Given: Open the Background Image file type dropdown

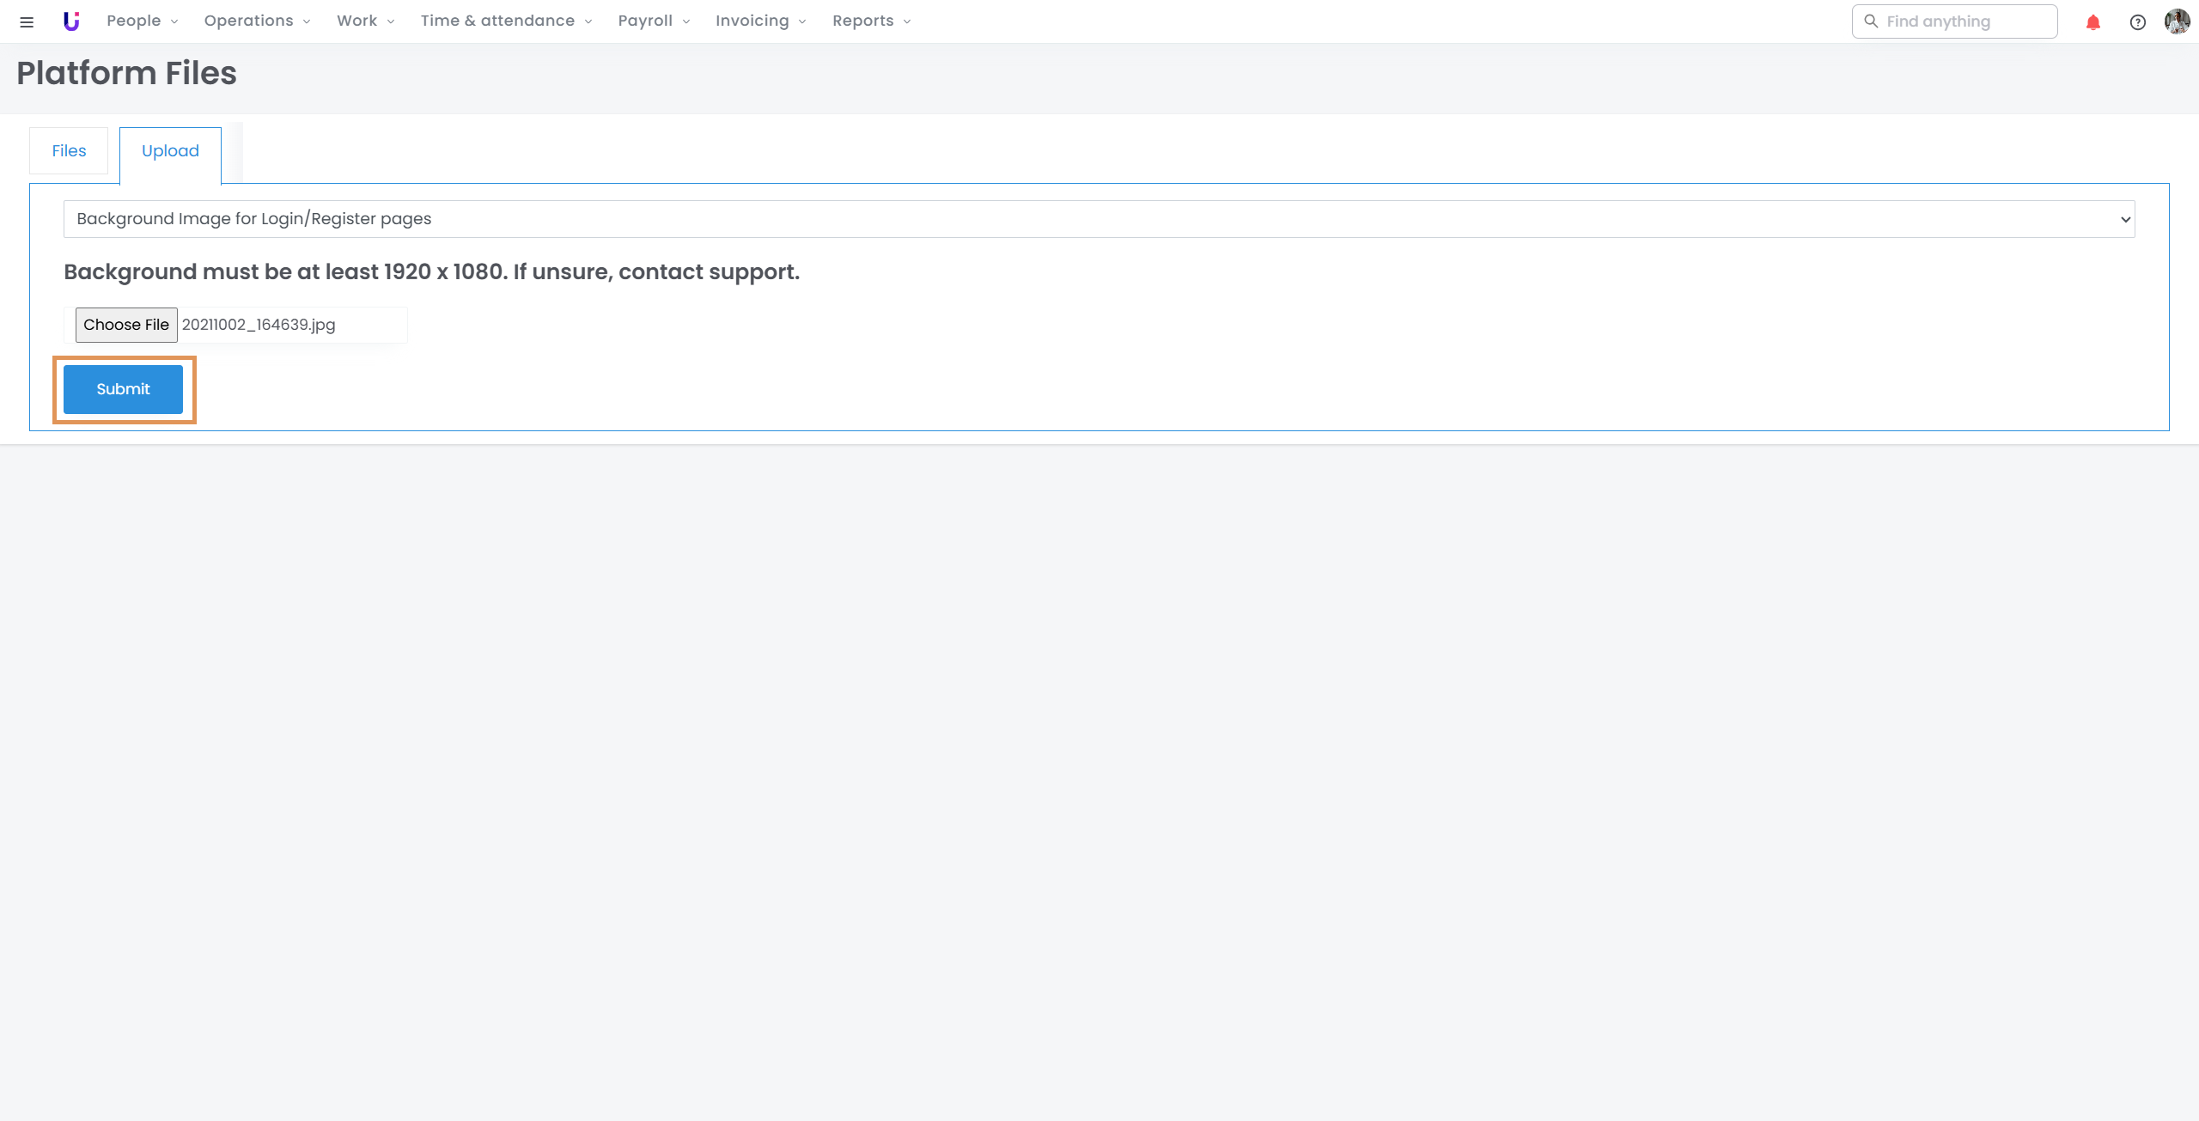Looking at the screenshot, I should tap(1099, 219).
